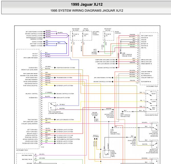This screenshot has width=171, height=164.
Task: Click the fuel level sensor symbol box
Action: [107, 154]
